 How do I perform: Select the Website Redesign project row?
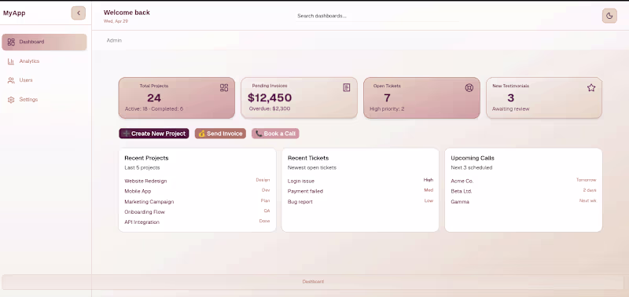tap(197, 181)
